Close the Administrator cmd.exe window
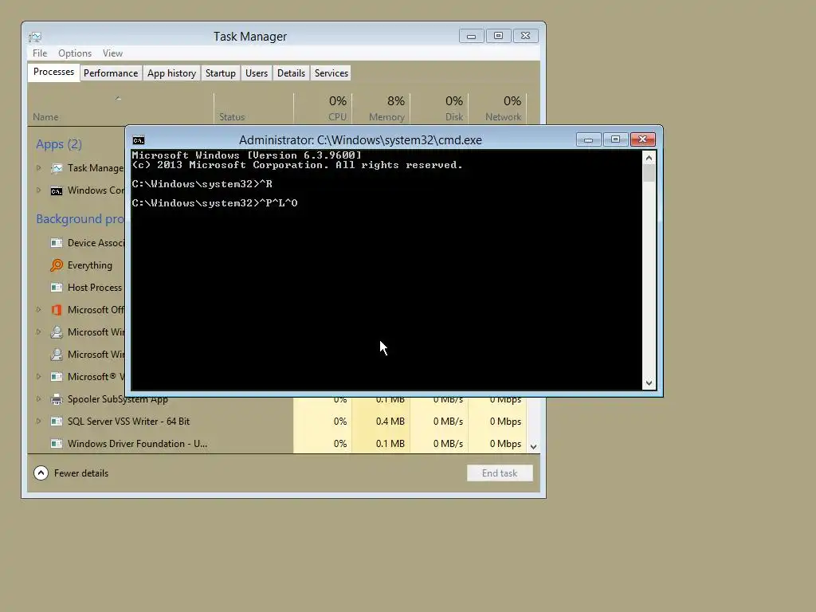816x612 pixels. pos(643,139)
